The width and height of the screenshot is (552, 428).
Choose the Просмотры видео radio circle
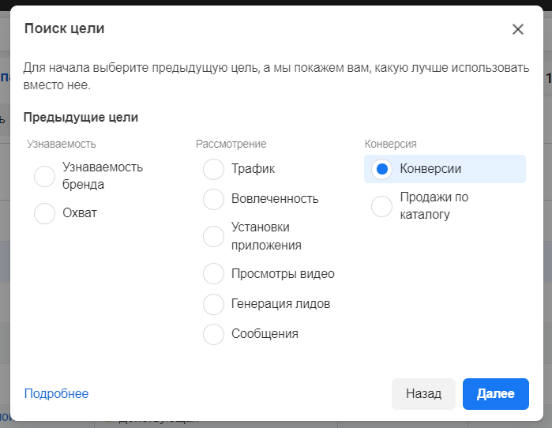click(x=214, y=274)
